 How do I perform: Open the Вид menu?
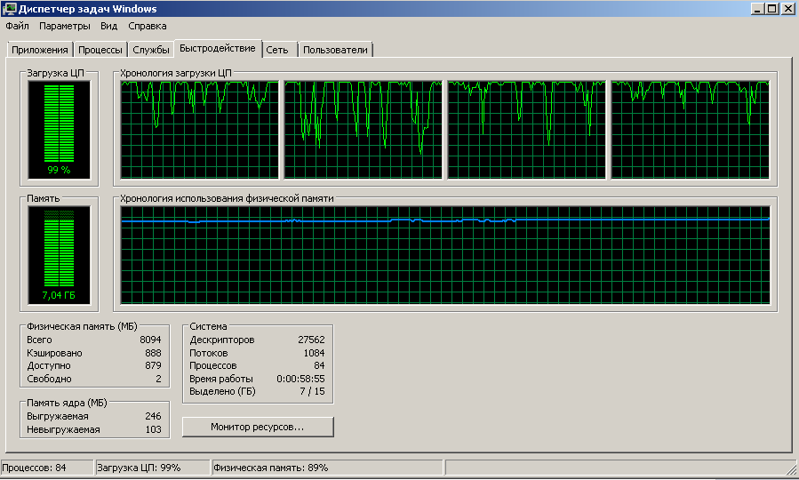108,26
